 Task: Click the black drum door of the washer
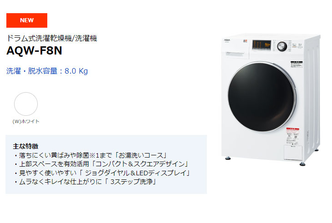pos(261,97)
